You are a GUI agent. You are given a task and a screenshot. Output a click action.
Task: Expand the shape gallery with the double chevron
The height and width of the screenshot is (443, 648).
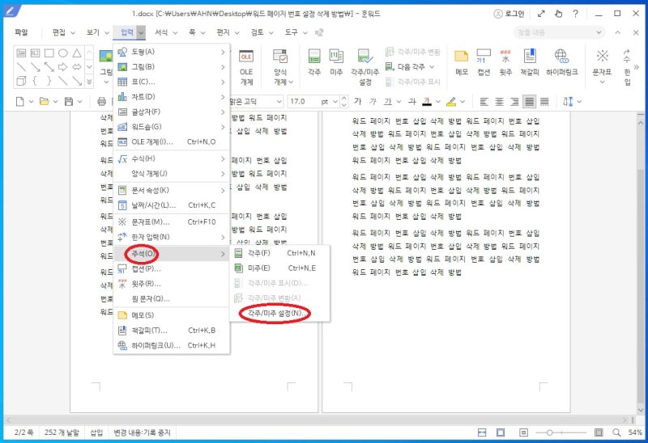pyautogui.click(x=89, y=82)
